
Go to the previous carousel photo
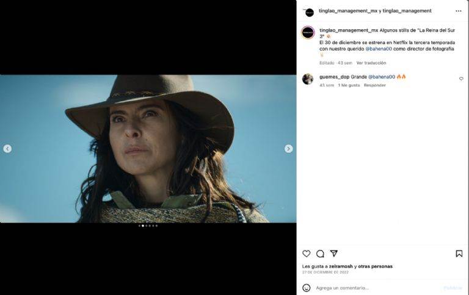pyautogui.click(x=7, y=149)
